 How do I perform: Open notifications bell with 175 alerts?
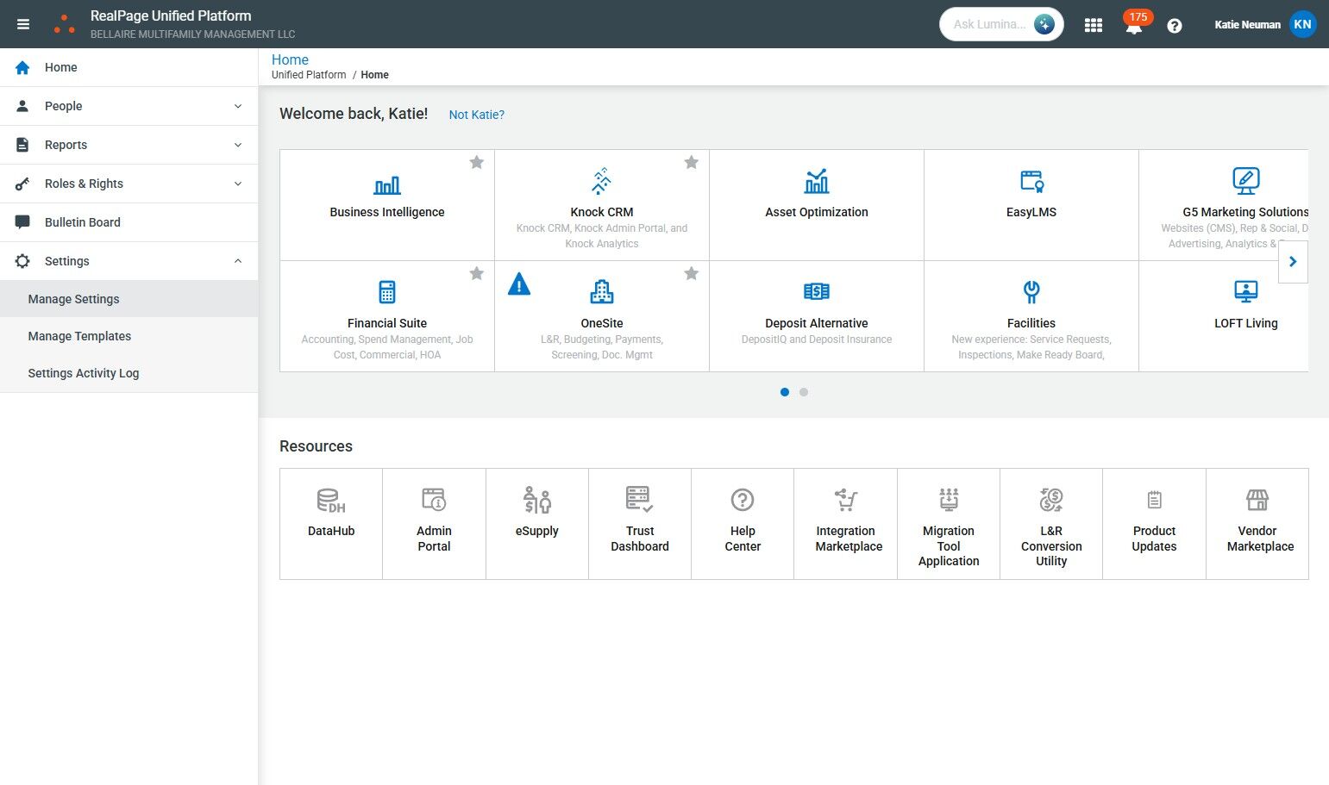click(1134, 24)
